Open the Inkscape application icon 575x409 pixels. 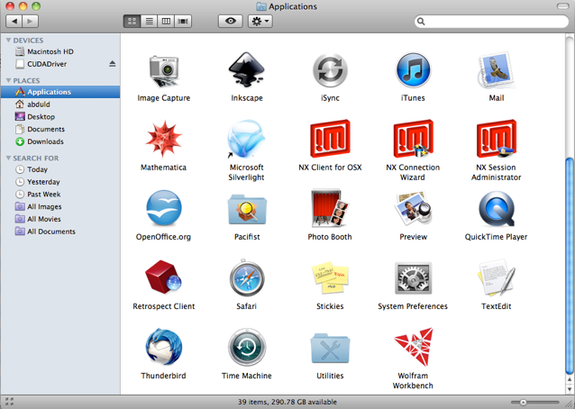(x=246, y=70)
